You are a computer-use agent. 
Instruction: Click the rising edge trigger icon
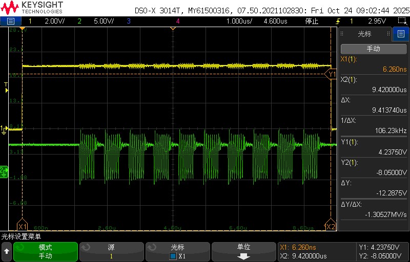pyautogui.click(x=338, y=21)
